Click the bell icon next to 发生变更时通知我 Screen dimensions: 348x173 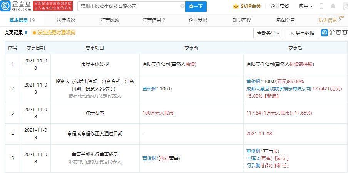(34, 33)
